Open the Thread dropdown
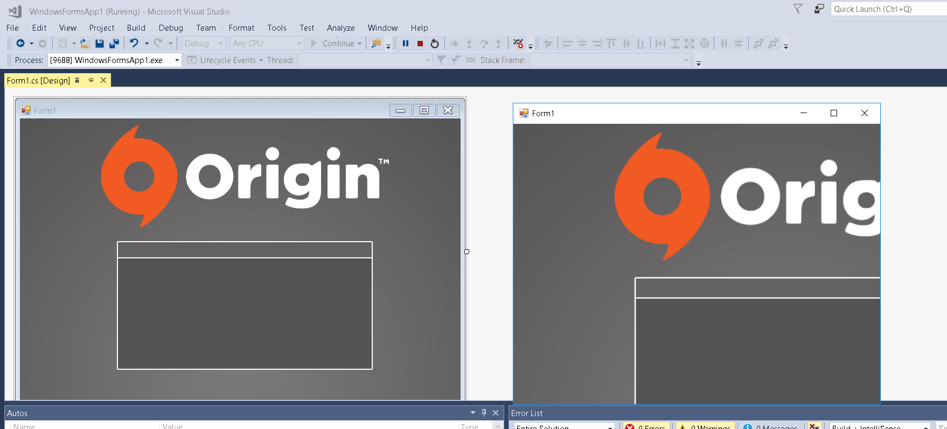This screenshot has height=429, width=947. [365, 60]
